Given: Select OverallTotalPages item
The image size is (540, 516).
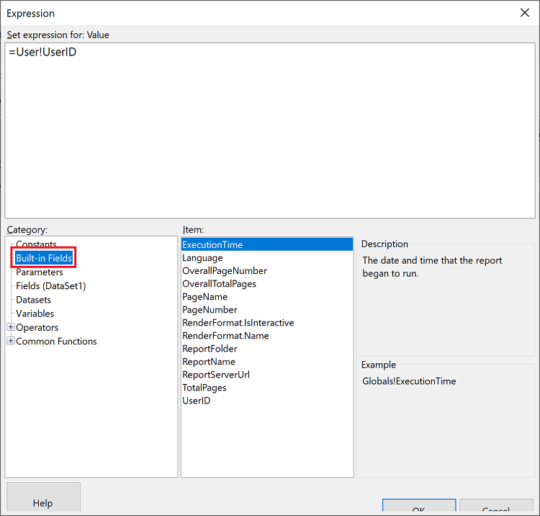Looking at the screenshot, I should pyautogui.click(x=267, y=284).
